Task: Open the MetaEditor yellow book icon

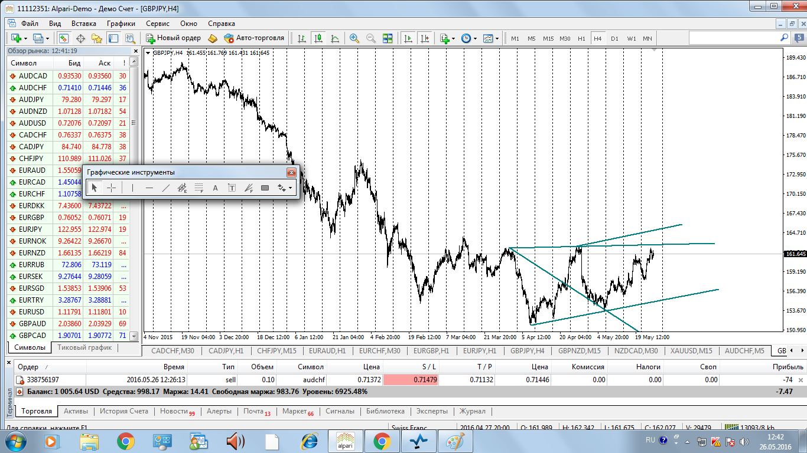Action: (213, 38)
